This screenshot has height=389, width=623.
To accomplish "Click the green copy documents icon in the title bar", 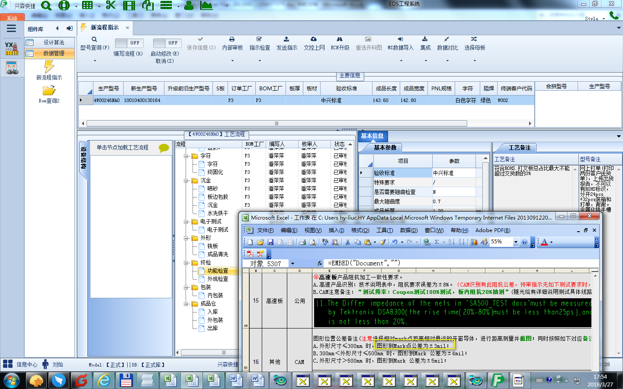I will click(148, 6).
